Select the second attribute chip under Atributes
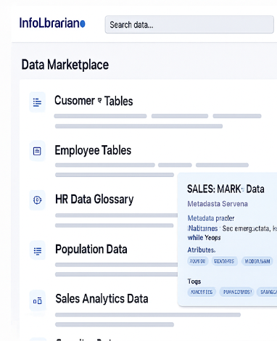Viewport: 277px width, 341px height. (224, 261)
